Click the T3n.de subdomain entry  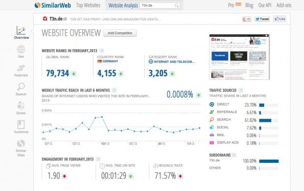215,160
